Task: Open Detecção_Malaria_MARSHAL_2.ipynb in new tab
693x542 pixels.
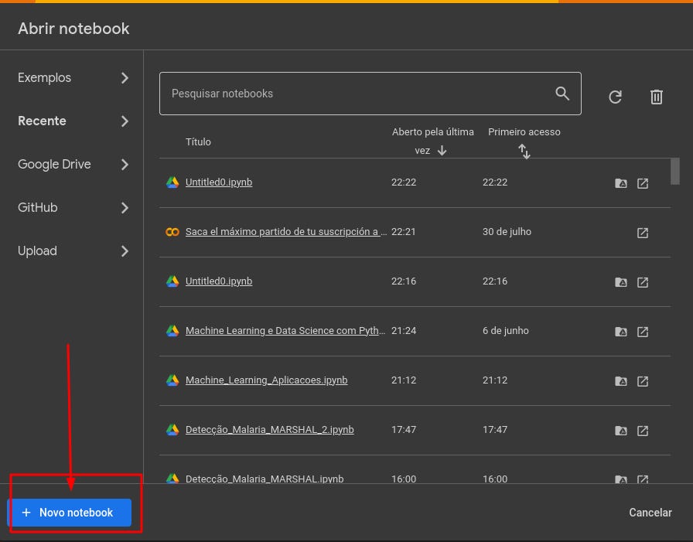Action: [643, 430]
